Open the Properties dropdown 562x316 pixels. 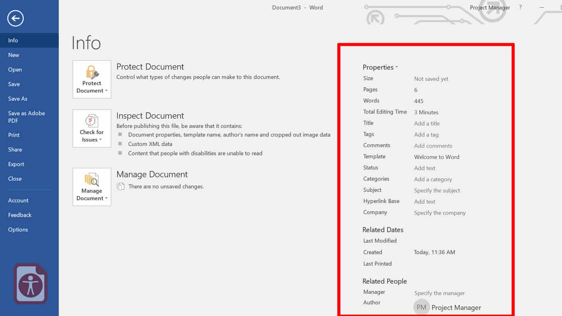[380, 67]
